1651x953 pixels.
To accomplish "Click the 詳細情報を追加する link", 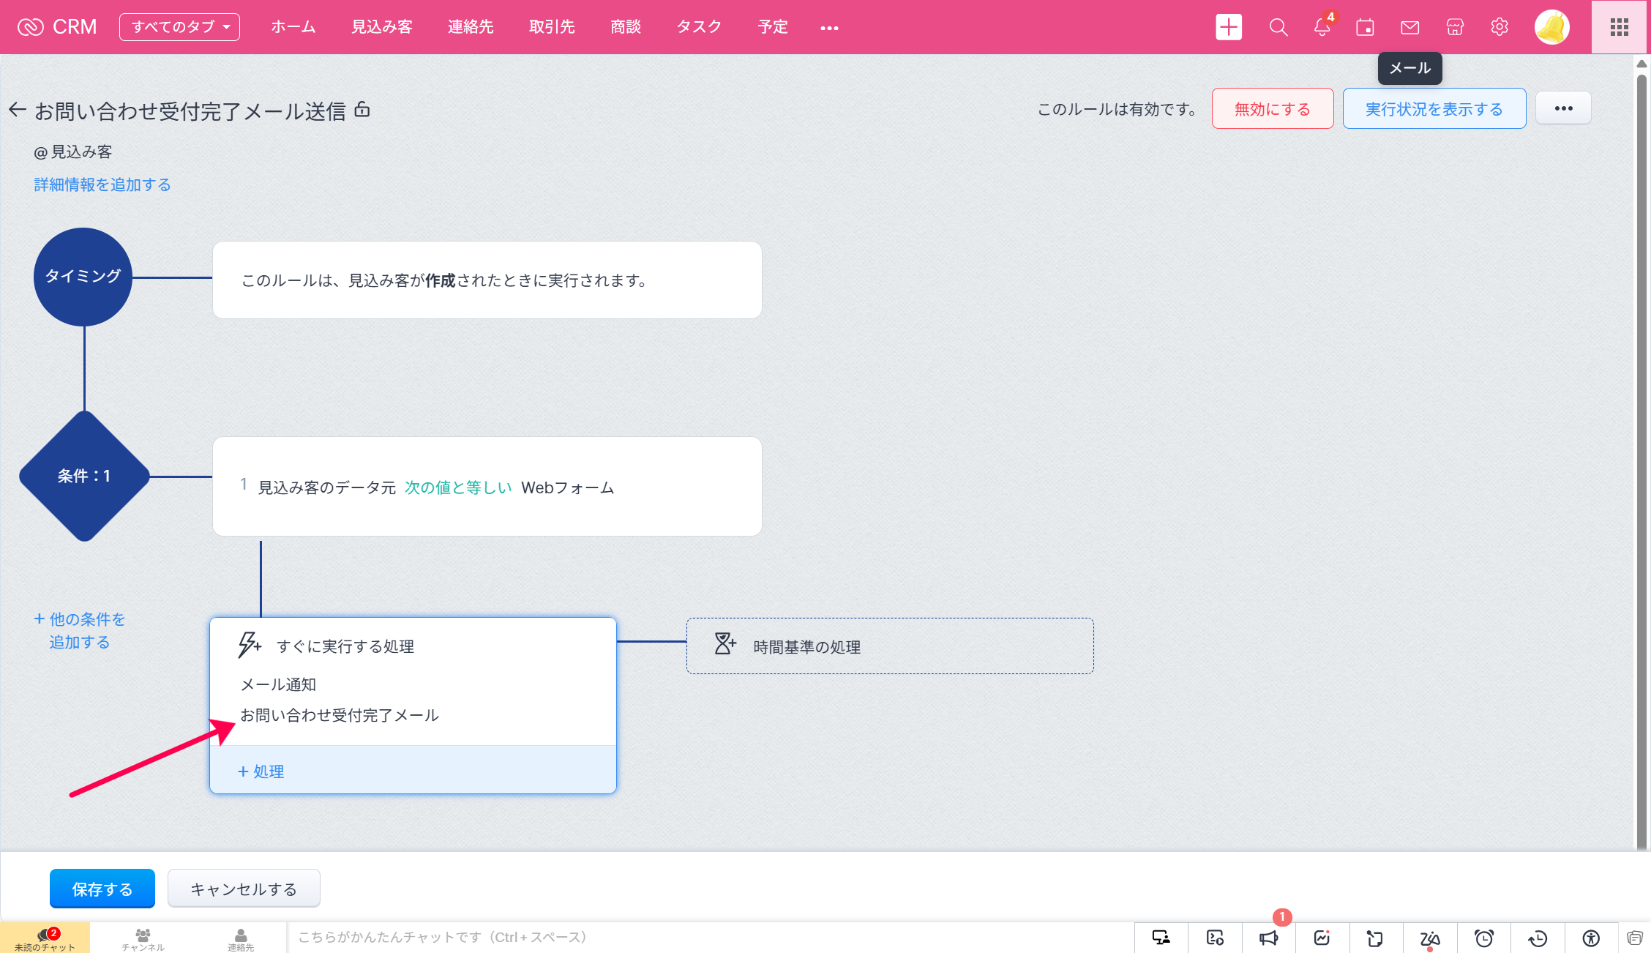I will [102, 184].
